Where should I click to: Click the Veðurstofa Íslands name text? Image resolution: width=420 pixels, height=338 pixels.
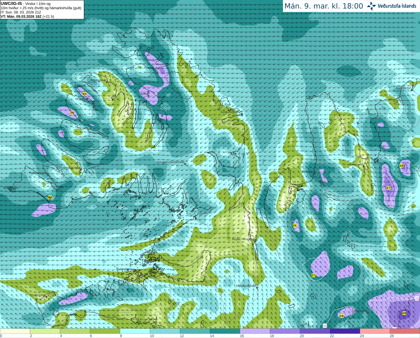[x=397, y=6]
